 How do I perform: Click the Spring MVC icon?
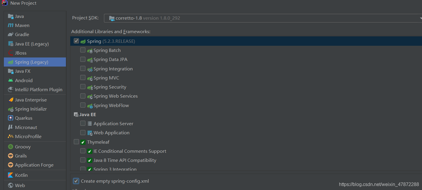tap(90, 78)
